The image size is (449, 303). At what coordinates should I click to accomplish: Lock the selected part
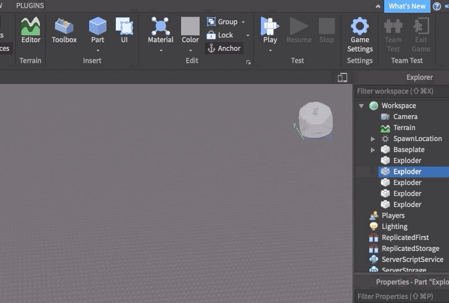pos(220,35)
